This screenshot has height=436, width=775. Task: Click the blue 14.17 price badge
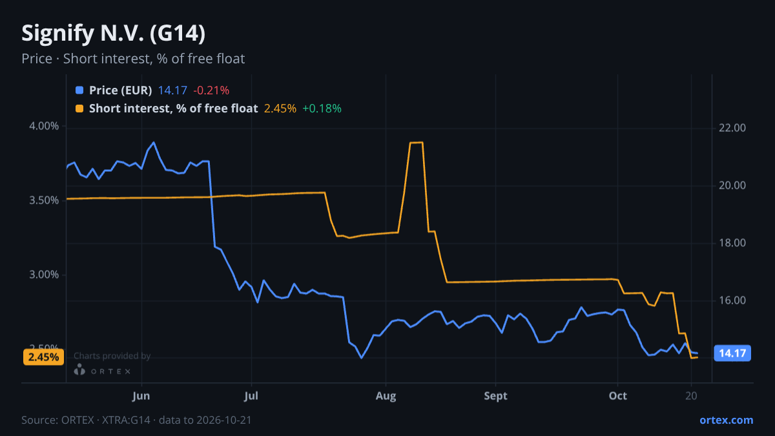(732, 353)
